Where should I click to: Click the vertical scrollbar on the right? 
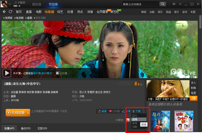click(x=200, y=22)
